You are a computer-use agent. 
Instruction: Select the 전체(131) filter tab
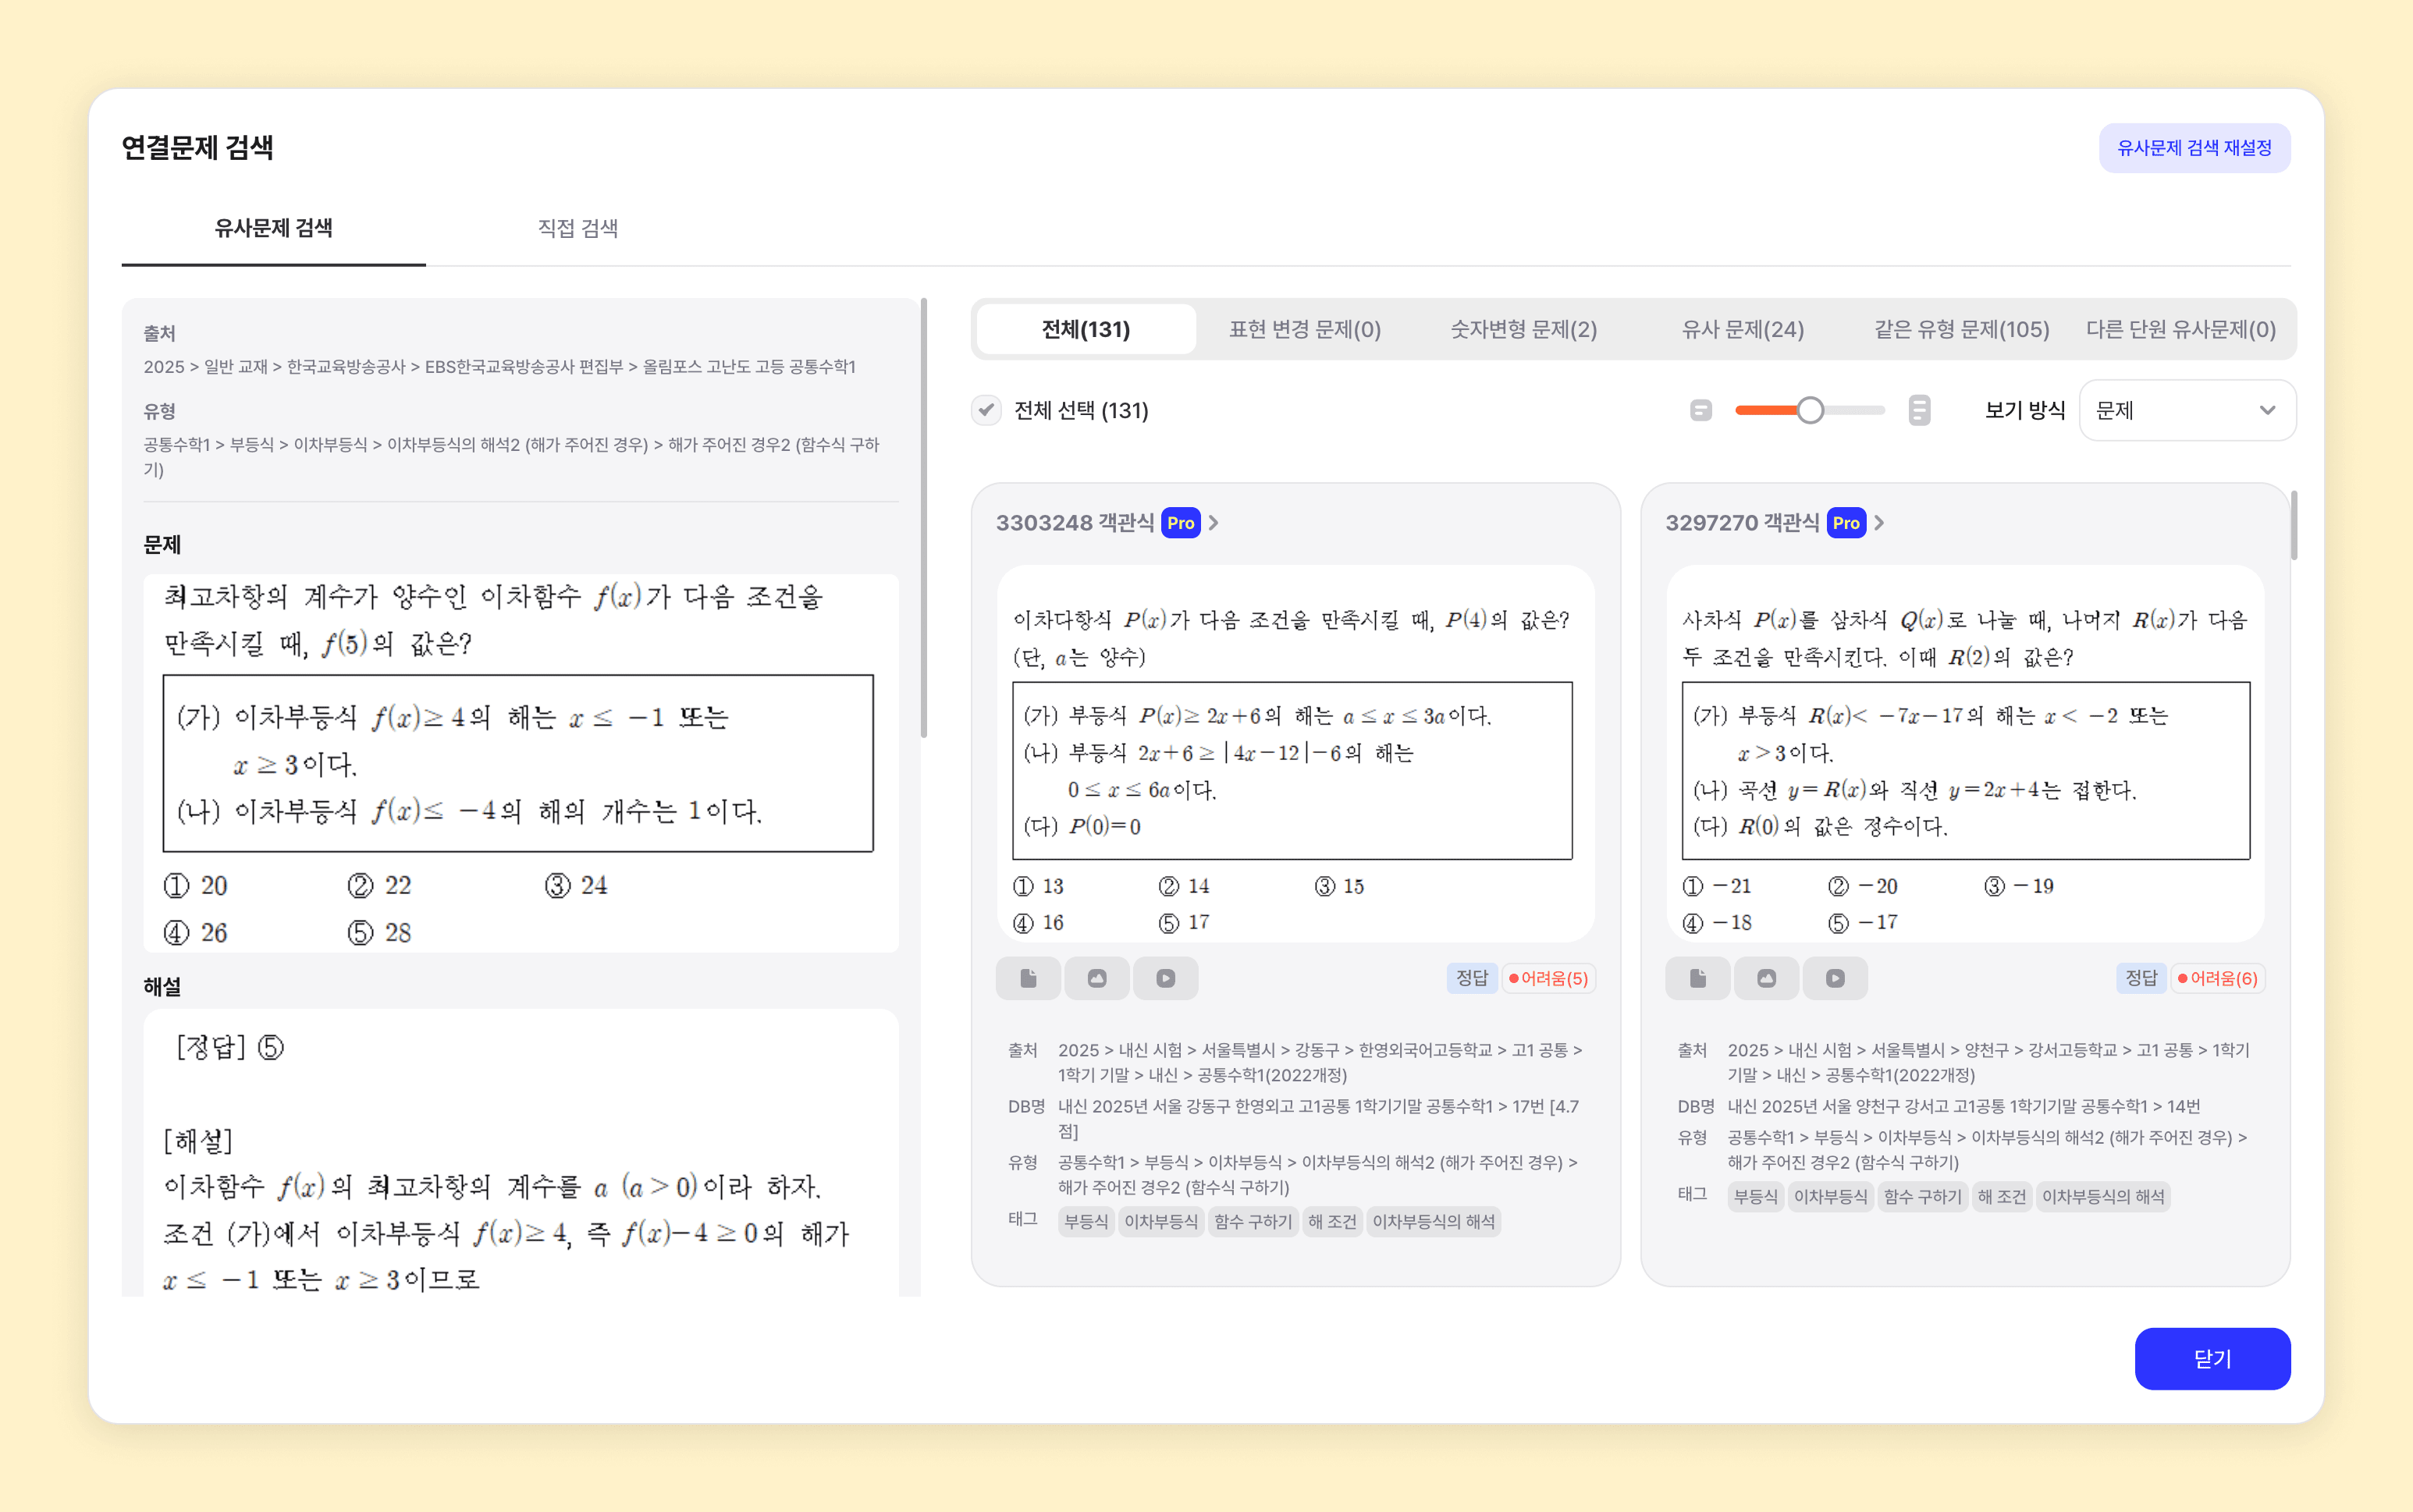pos(1086,329)
